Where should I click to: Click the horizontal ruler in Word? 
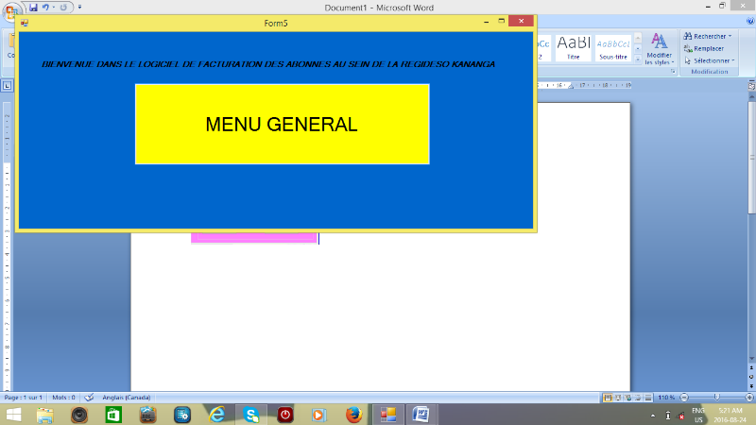(x=584, y=85)
